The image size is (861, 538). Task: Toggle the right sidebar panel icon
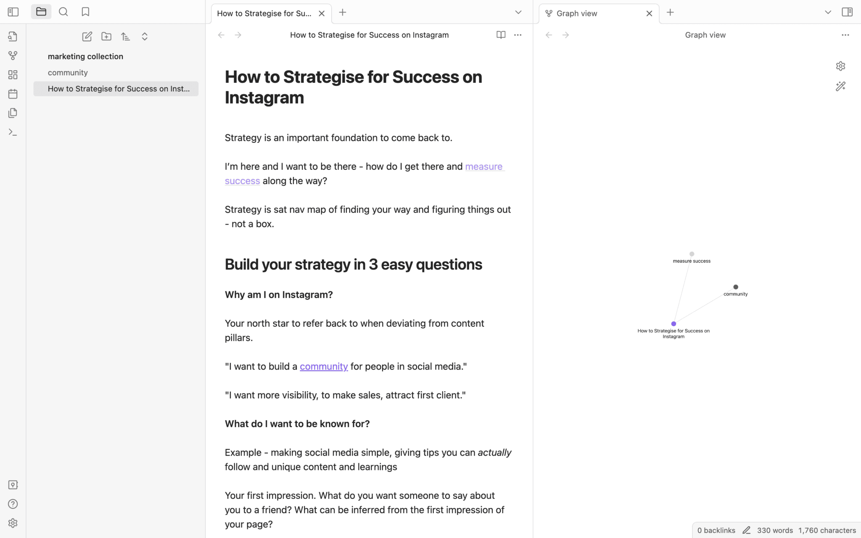click(848, 12)
